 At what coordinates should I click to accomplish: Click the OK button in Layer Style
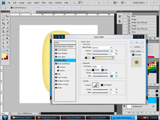tap(137, 42)
